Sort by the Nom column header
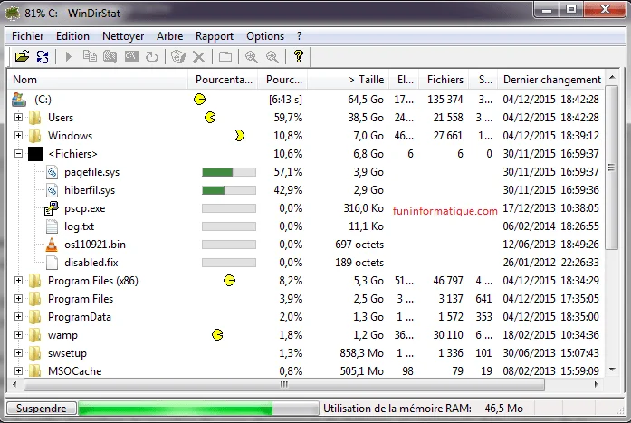The width and height of the screenshot is (631, 423). [98, 80]
